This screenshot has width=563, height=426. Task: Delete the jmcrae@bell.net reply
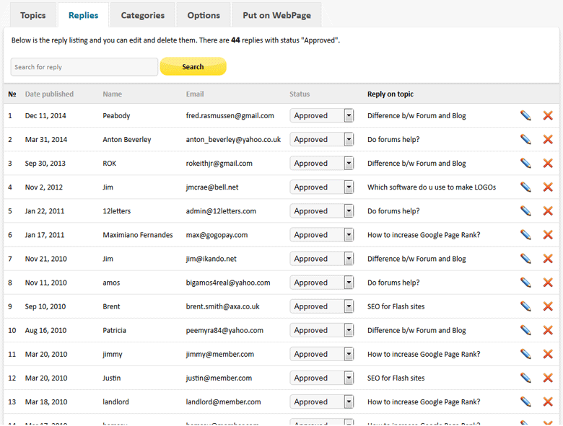[548, 187]
